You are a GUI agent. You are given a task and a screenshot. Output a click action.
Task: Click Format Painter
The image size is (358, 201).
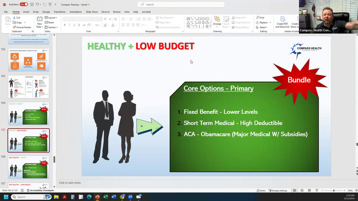coord(22,27)
